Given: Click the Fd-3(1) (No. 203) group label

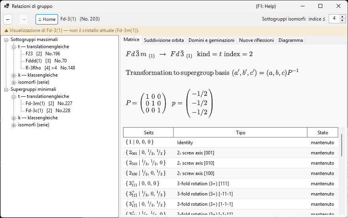Looking at the screenshot, I should (80, 19).
